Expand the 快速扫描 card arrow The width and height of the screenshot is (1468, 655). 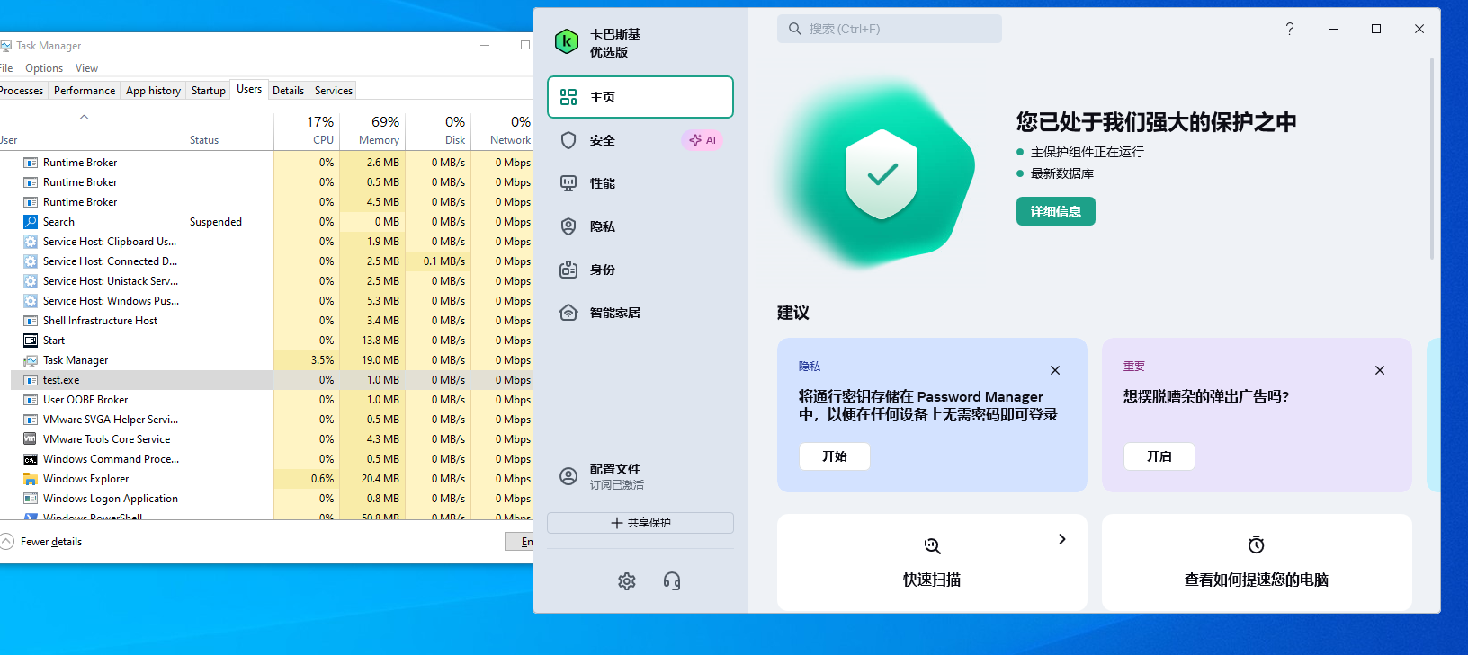click(x=1062, y=539)
